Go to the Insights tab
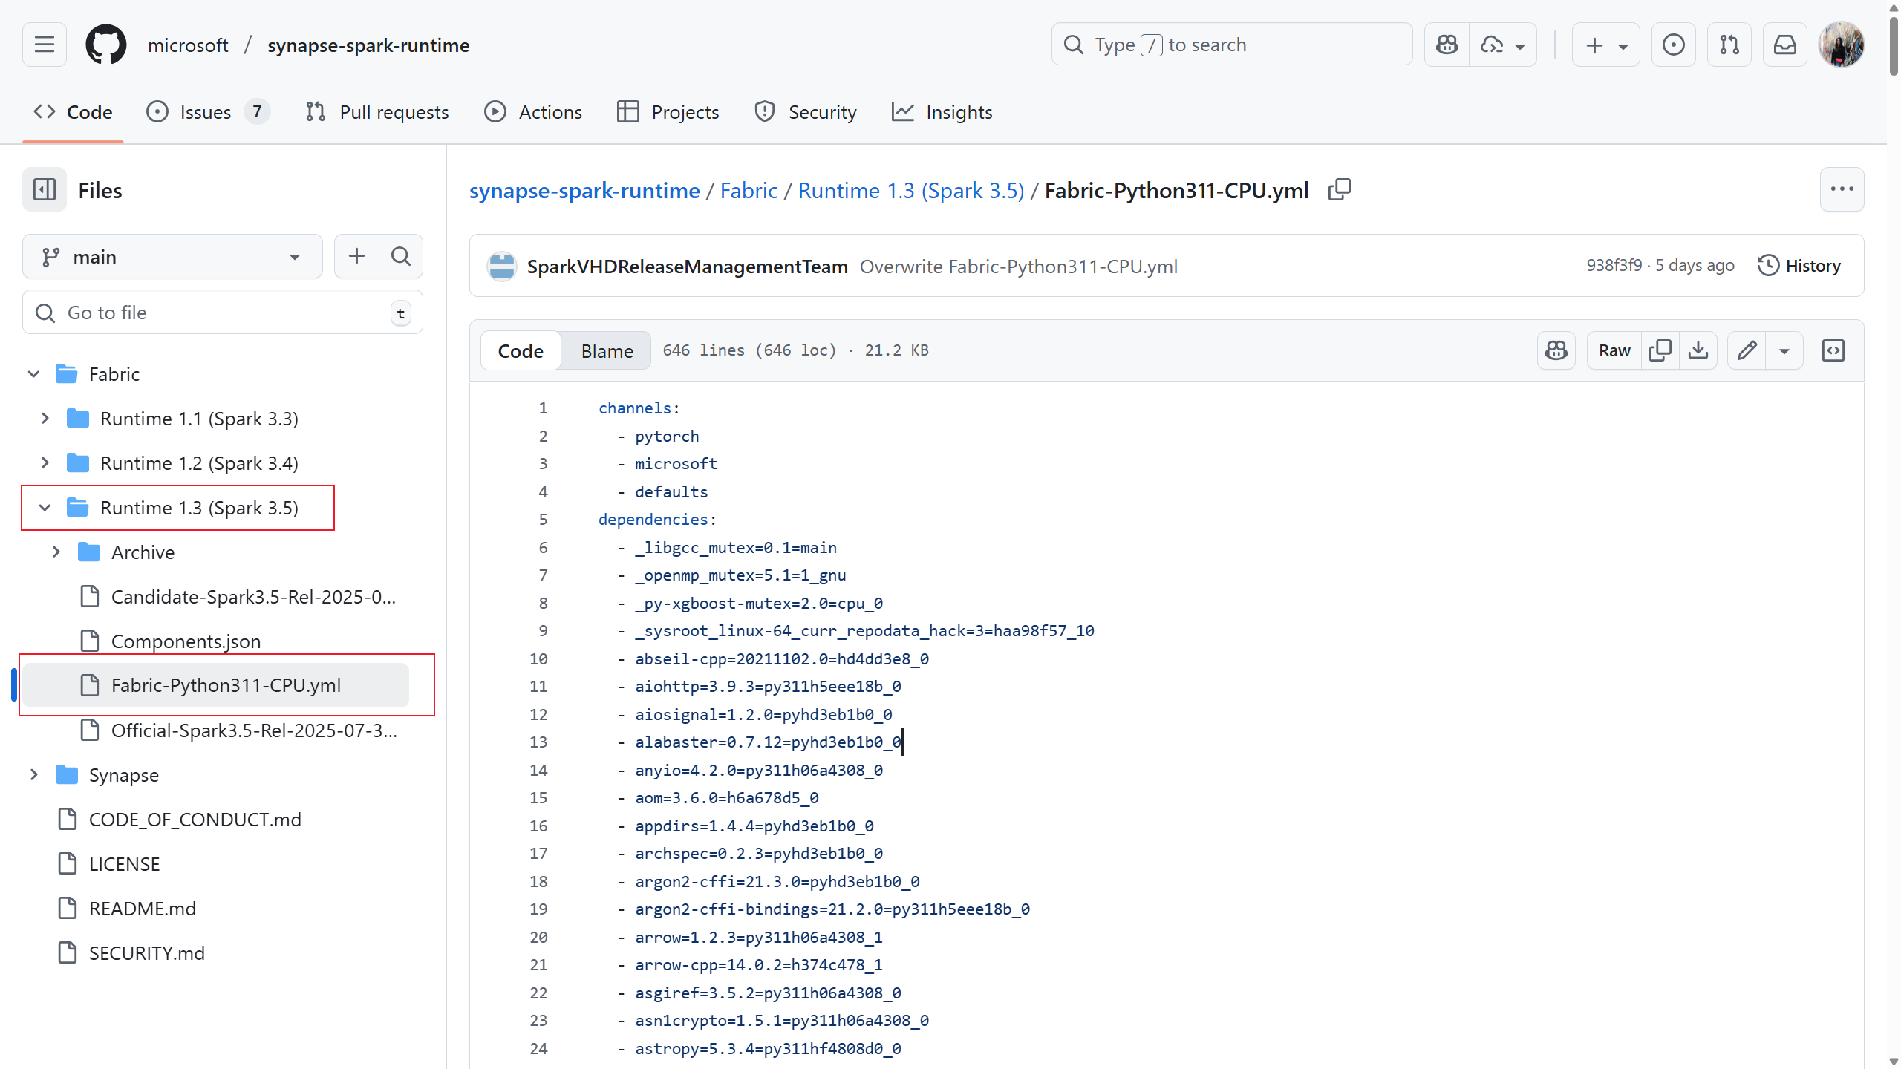This screenshot has width=1901, height=1069. [x=942, y=112]
